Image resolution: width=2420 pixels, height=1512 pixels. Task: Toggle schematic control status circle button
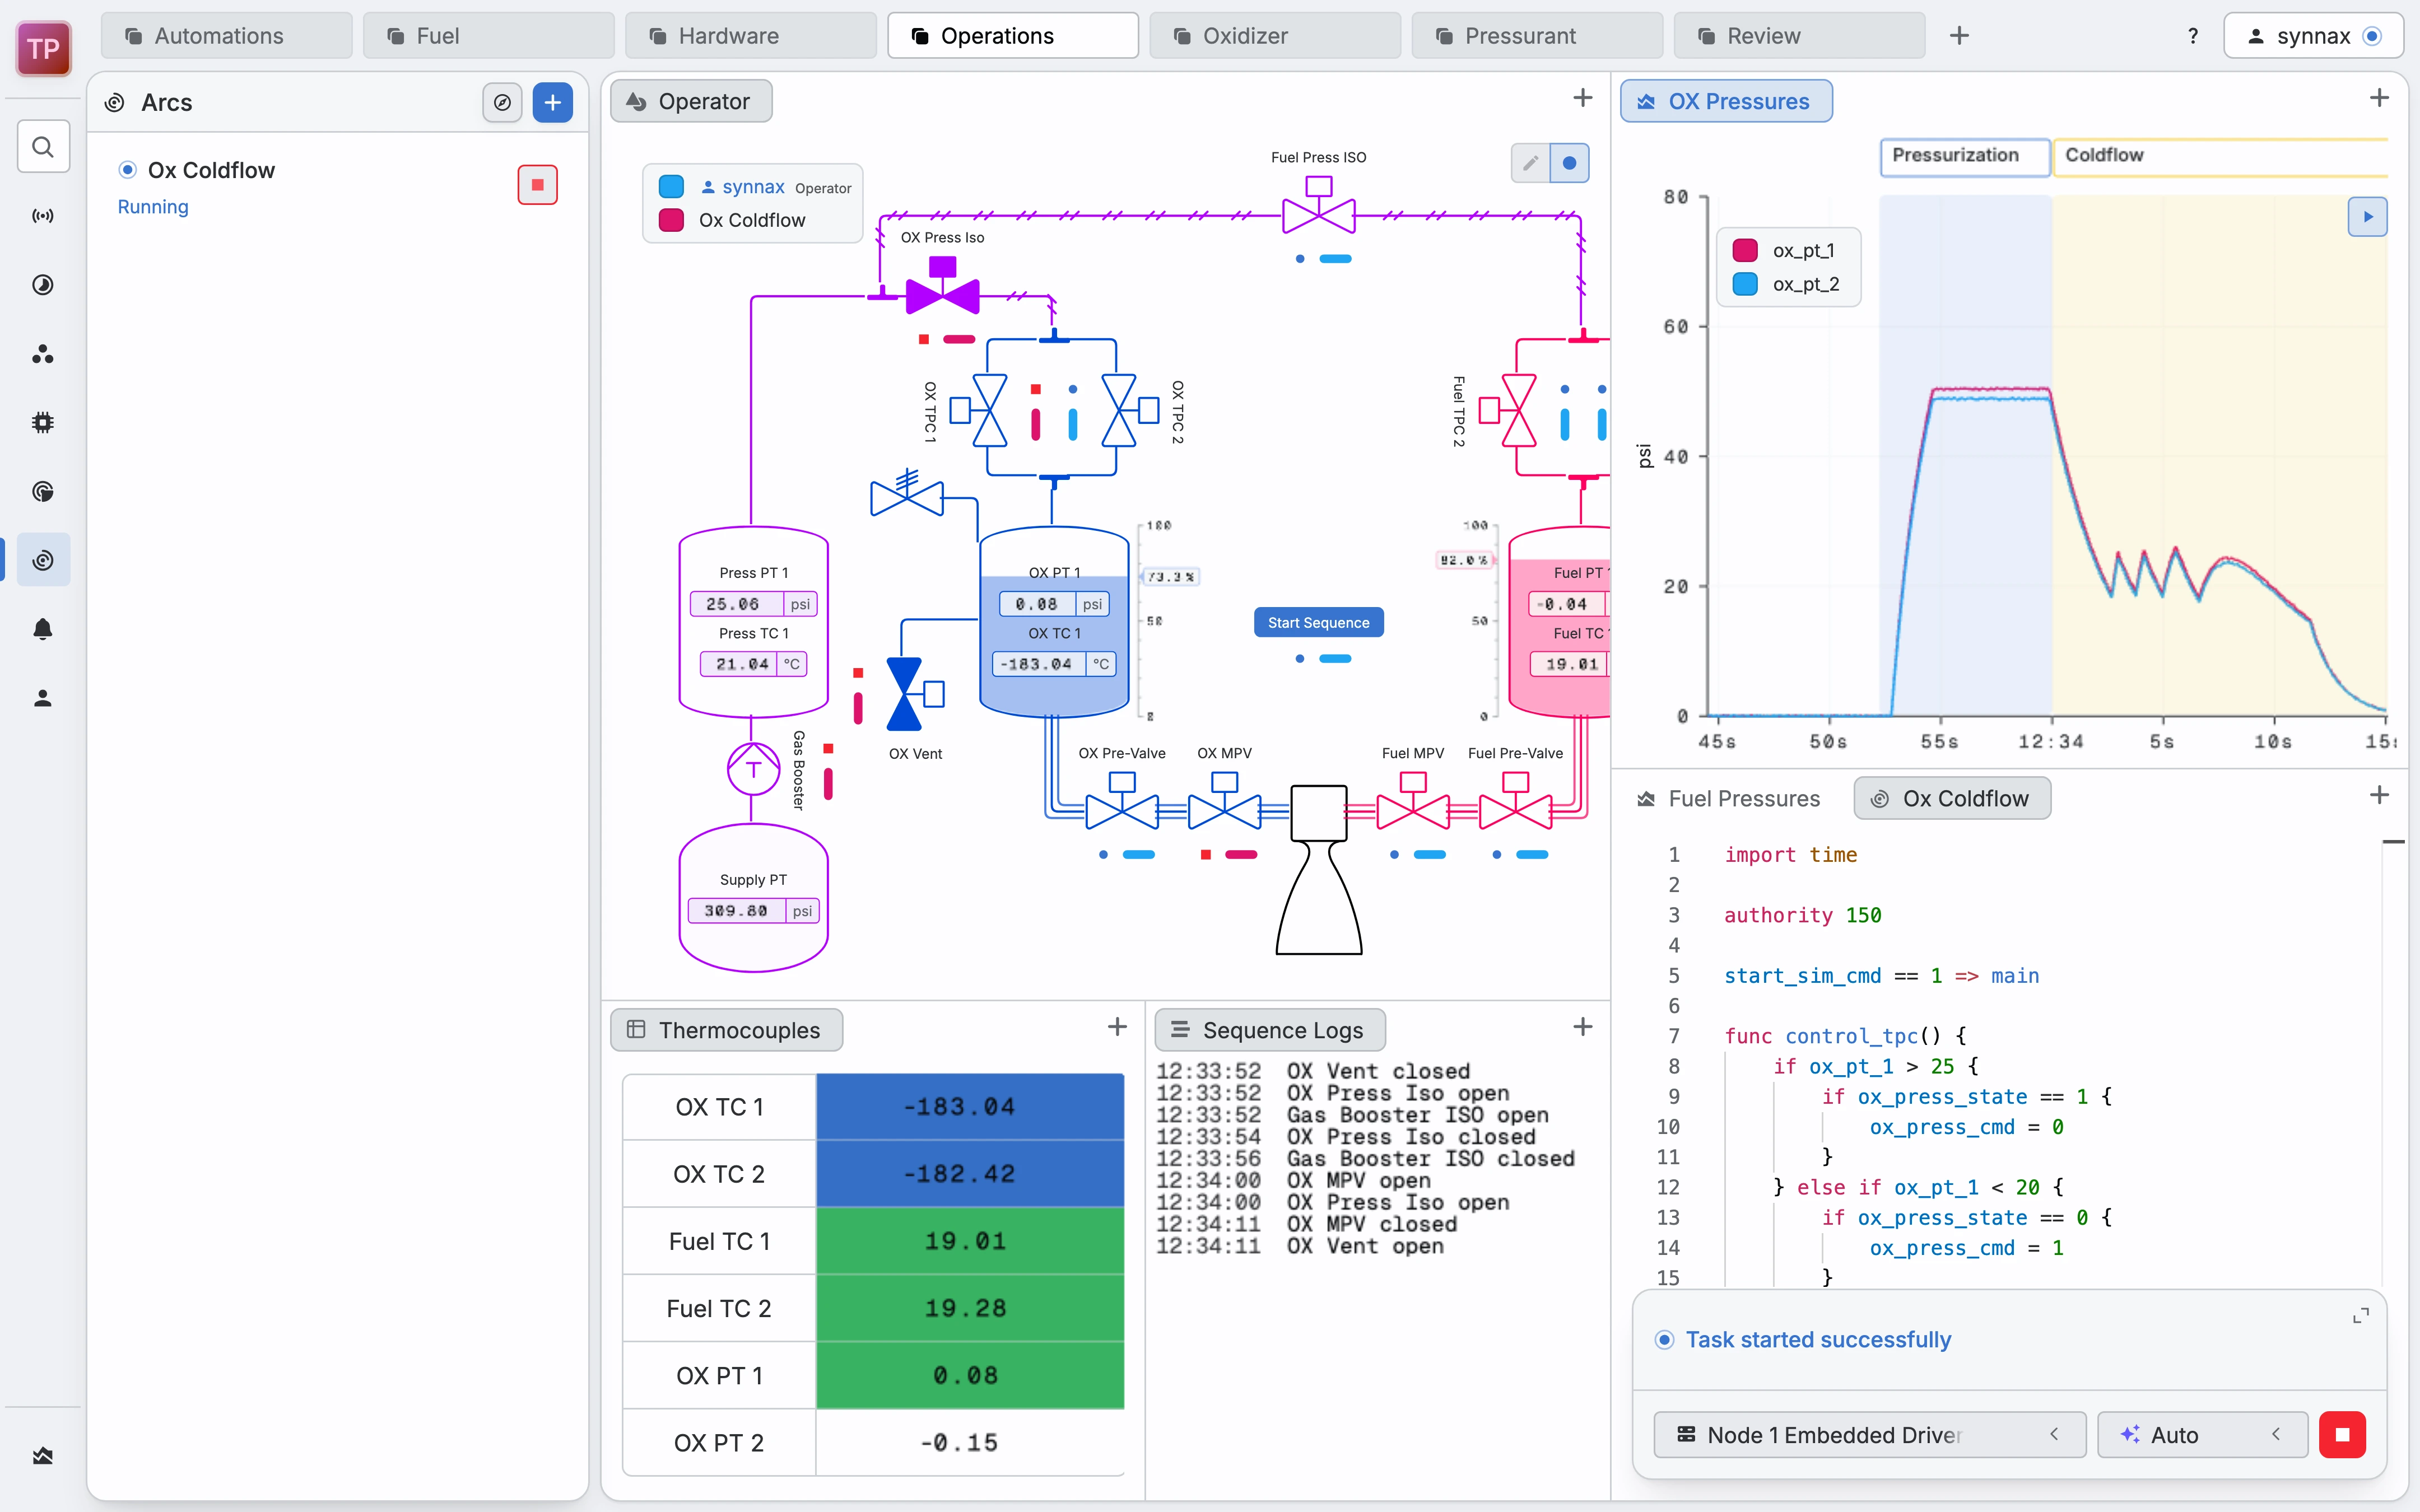[1569, 163]
